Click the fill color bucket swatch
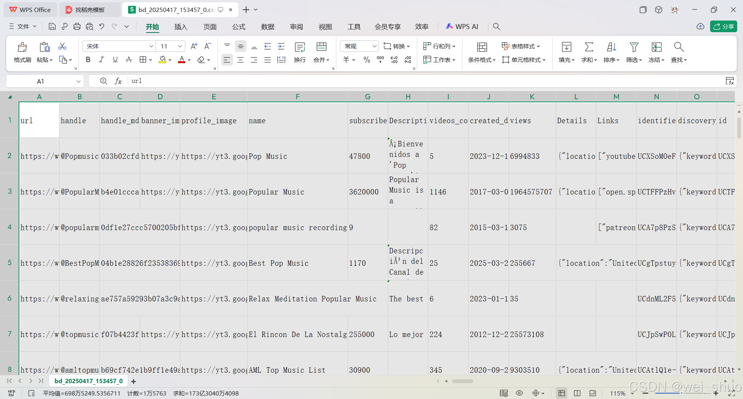This screenshot has width=743, height=399. tap(163, 60)
